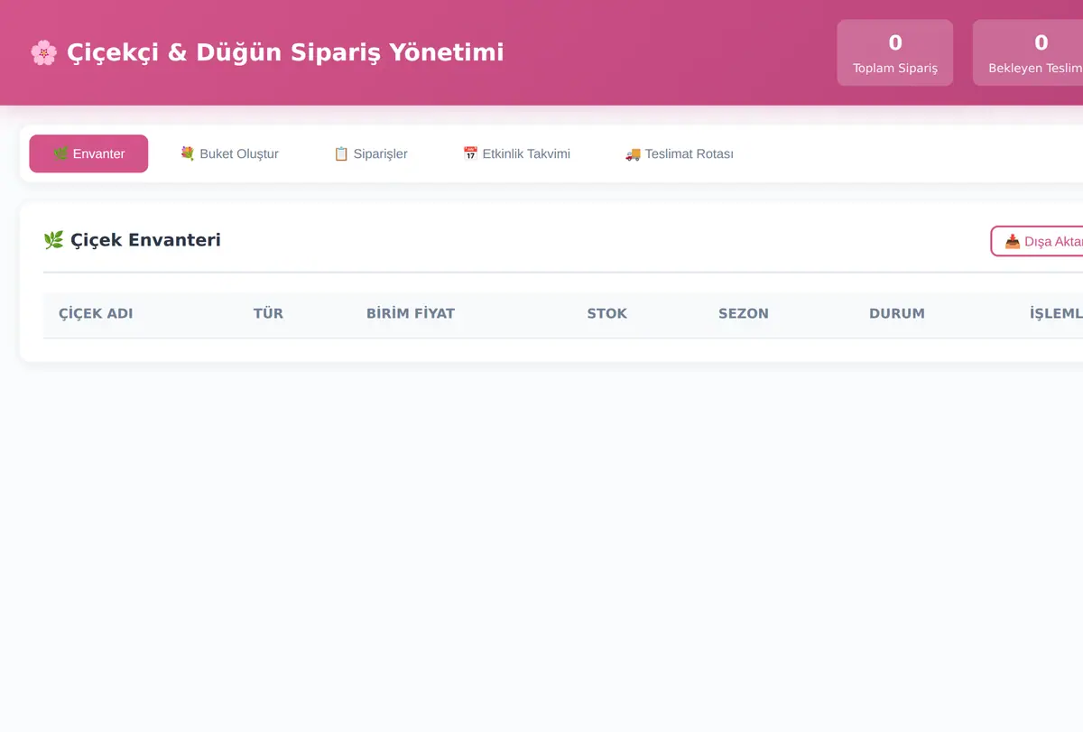Click the Çiçek Envanteri heading
Viewport: 1083px width, 732px height.
(x=132, y=239)
